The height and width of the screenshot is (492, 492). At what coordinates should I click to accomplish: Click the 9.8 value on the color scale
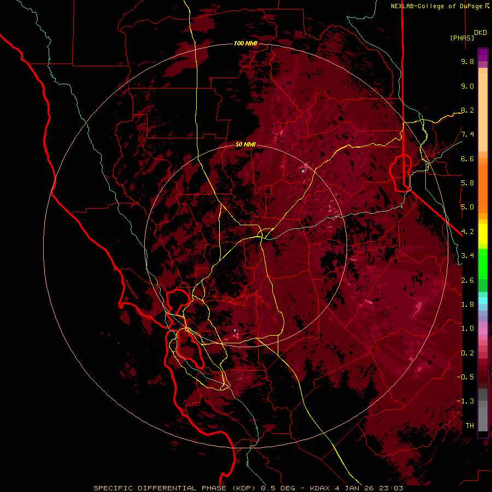point(467,61)
